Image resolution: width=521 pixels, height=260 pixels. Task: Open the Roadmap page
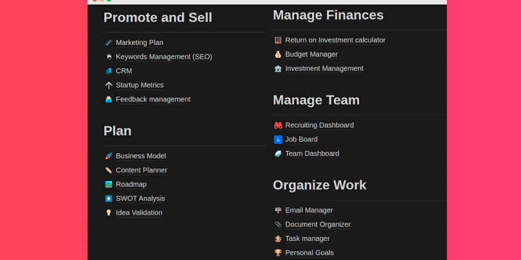pos(131,184)
